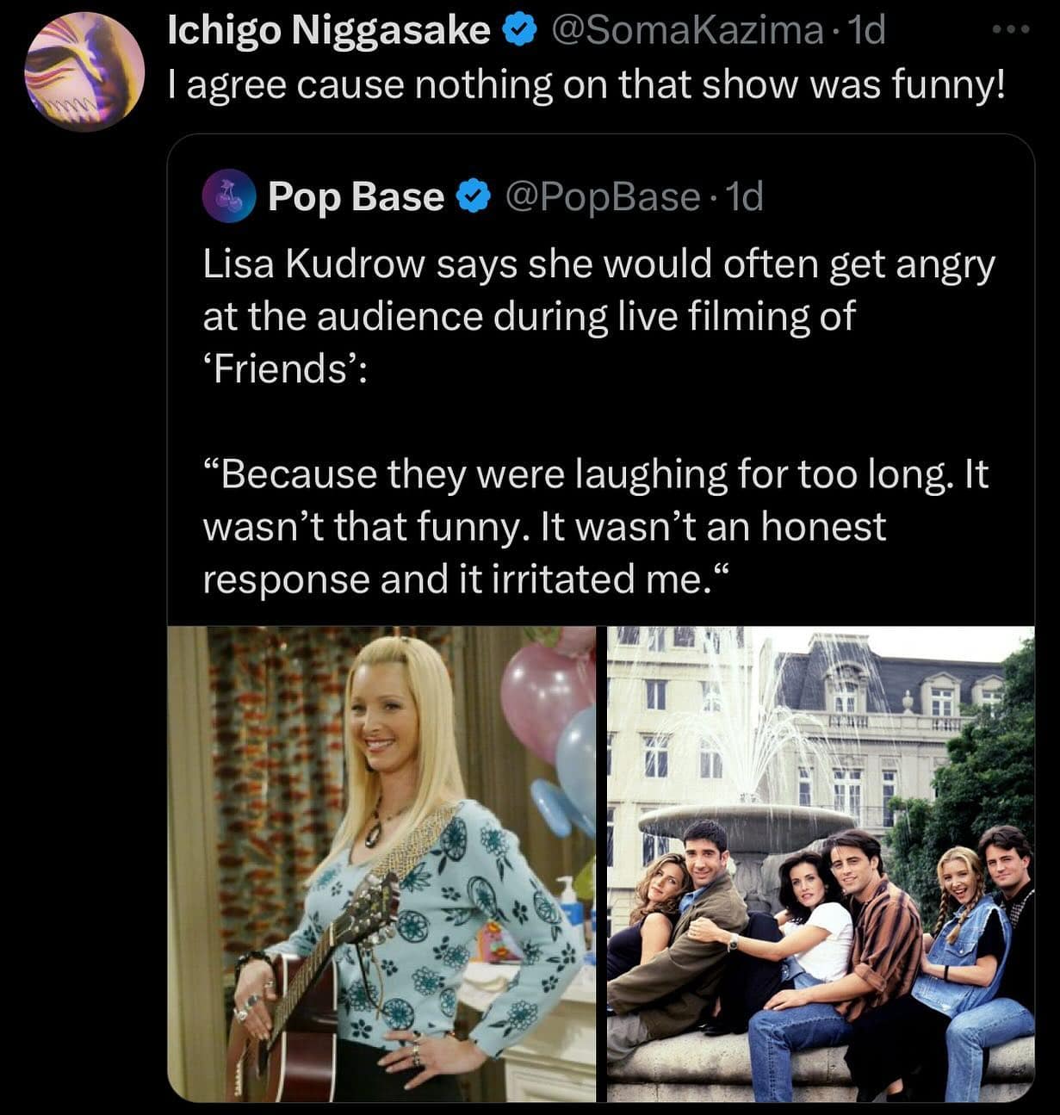Screen dimensions: 1060x1115
Task: Open the three-dot more options menu
Action: (x=1010, y=30)
